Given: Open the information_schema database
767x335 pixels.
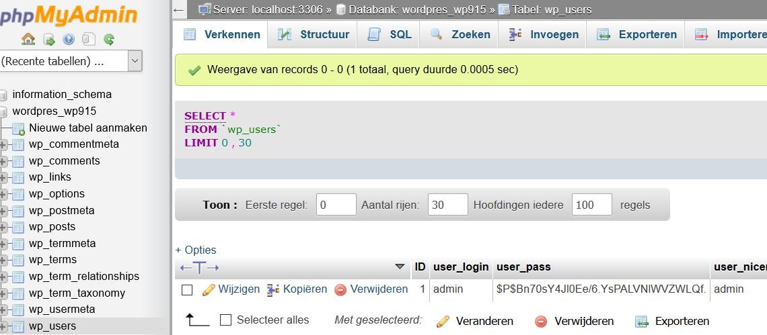Looking at the screenshot, I should coord(62,94).
